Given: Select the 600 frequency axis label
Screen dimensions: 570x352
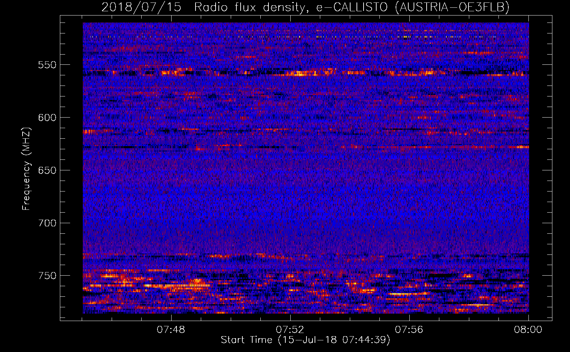Looking at the screenshot, I should click(x=47, y=118).
